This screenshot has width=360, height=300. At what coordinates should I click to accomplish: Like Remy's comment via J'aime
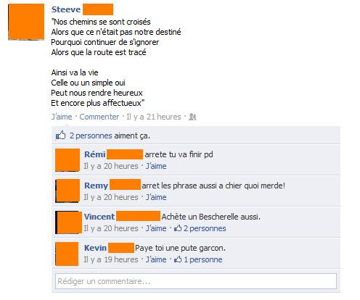(x=156, y=197)
